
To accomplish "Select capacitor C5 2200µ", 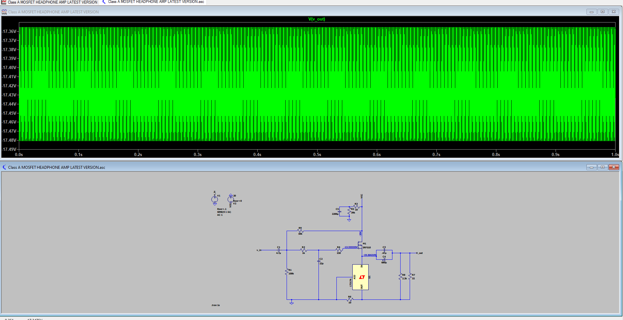I will (x=339, y=211).
